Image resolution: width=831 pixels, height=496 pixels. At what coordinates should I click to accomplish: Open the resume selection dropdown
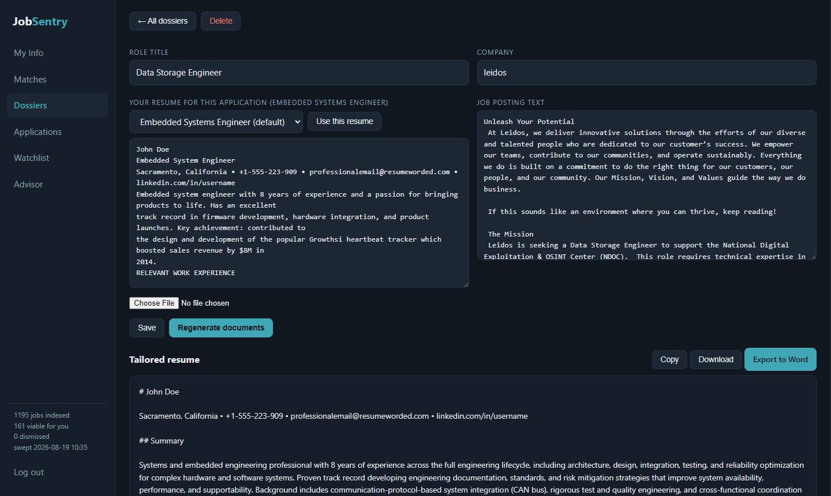(x=216, y=122)
